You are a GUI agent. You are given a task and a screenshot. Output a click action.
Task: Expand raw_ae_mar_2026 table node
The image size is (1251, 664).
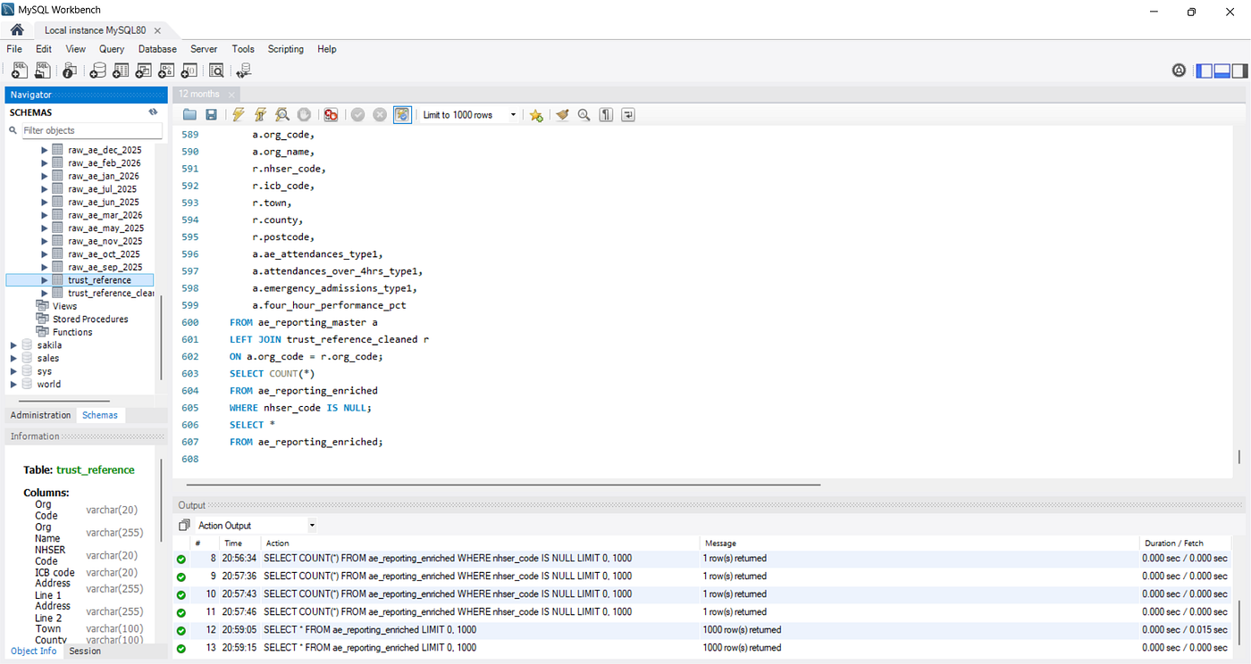[45, 215]
